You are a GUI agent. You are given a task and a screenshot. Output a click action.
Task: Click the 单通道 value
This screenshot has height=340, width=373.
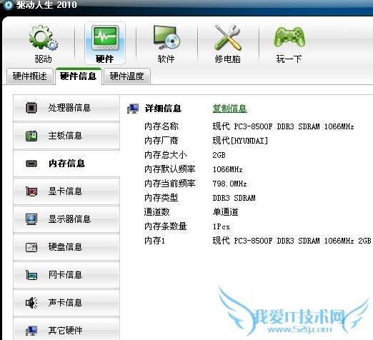(225, 212)
